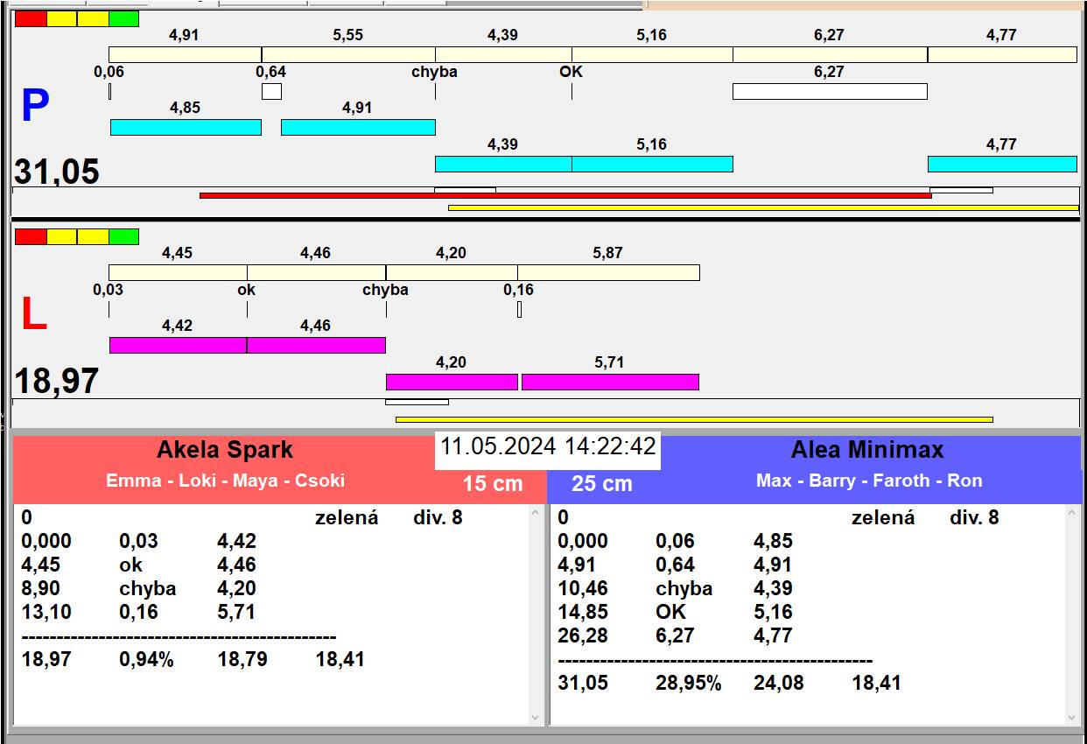The image size is (1087, 744).
Task: Click the large 31,05 total time
Action: [x=57, y=172]
